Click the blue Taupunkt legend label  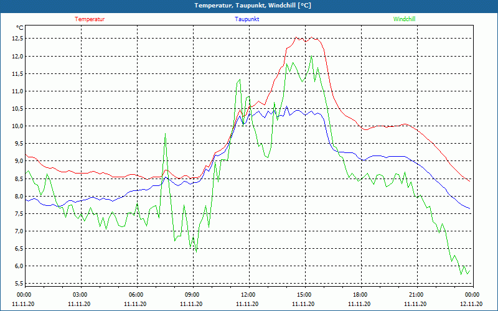click(247, 19)
